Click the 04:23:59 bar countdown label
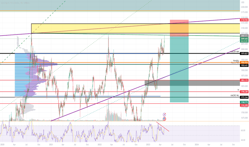Image resolution: width=249 pixels, height=147 pixels. (244, 41)
